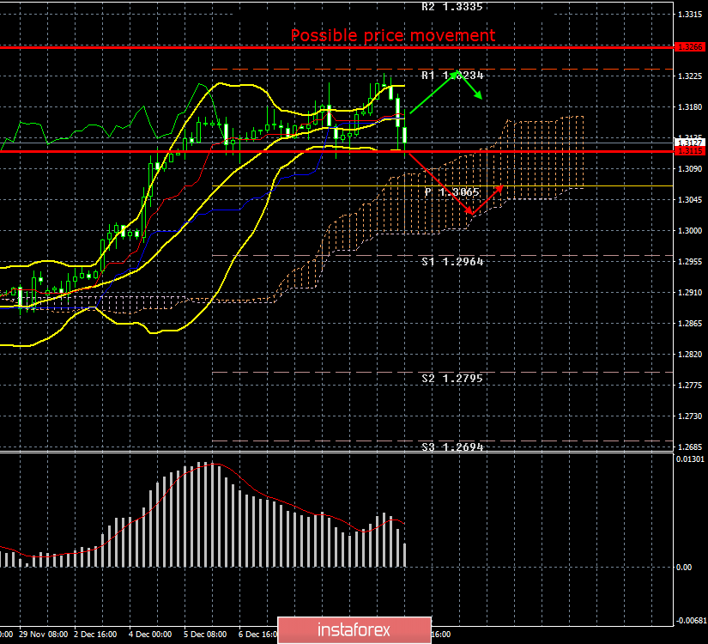This screenshot has width=708, height=644.
Task: Click the S1 1.2964 support label
Action: tap(452, 261)
